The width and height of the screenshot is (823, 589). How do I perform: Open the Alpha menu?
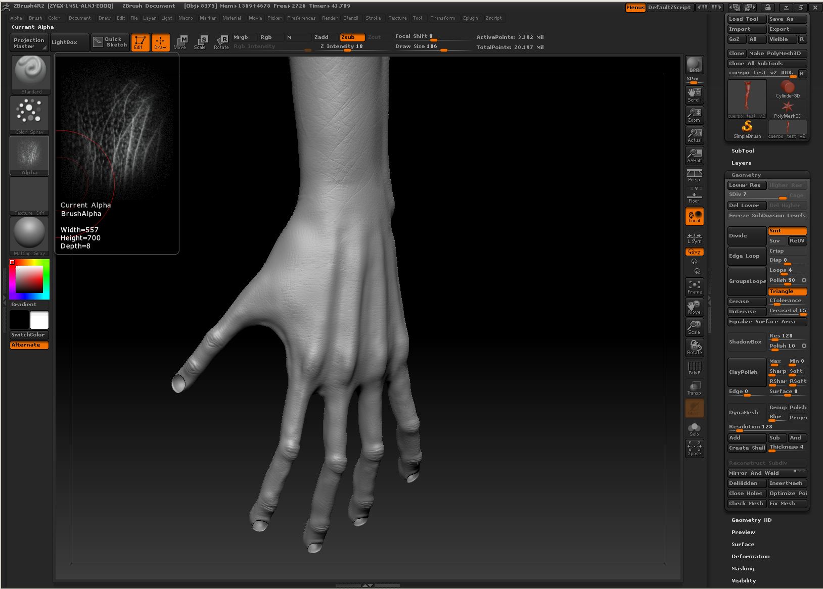[x=16, y=18]
